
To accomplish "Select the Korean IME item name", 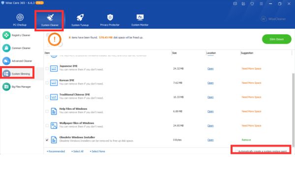I will [x=67, y=80].
